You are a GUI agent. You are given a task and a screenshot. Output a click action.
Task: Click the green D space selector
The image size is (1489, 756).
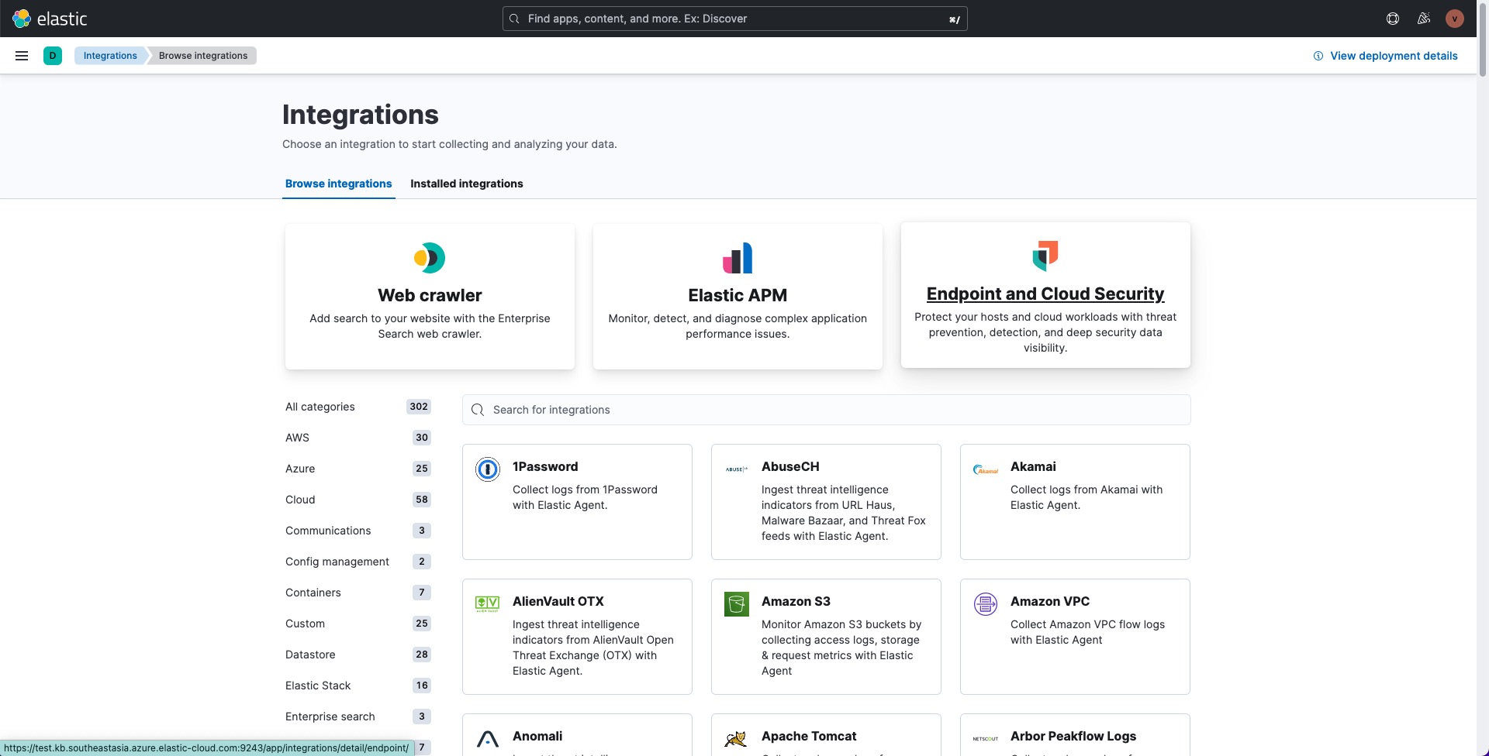(x=53, y=56)
